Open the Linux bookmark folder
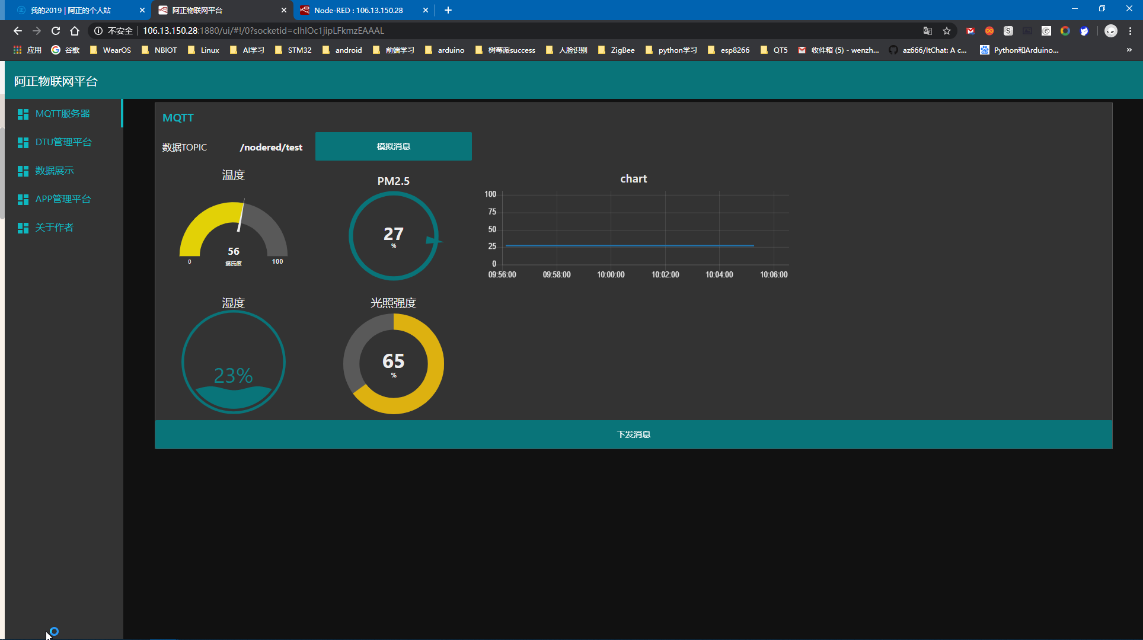Screen dimensions: 1143x640 [x=204, y=50]
